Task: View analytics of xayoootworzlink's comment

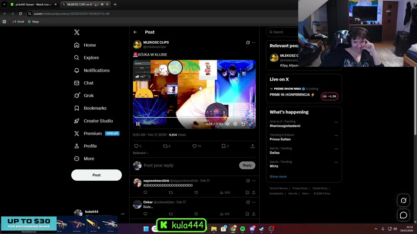Action: pyautogui.click(x=225, y=192)
